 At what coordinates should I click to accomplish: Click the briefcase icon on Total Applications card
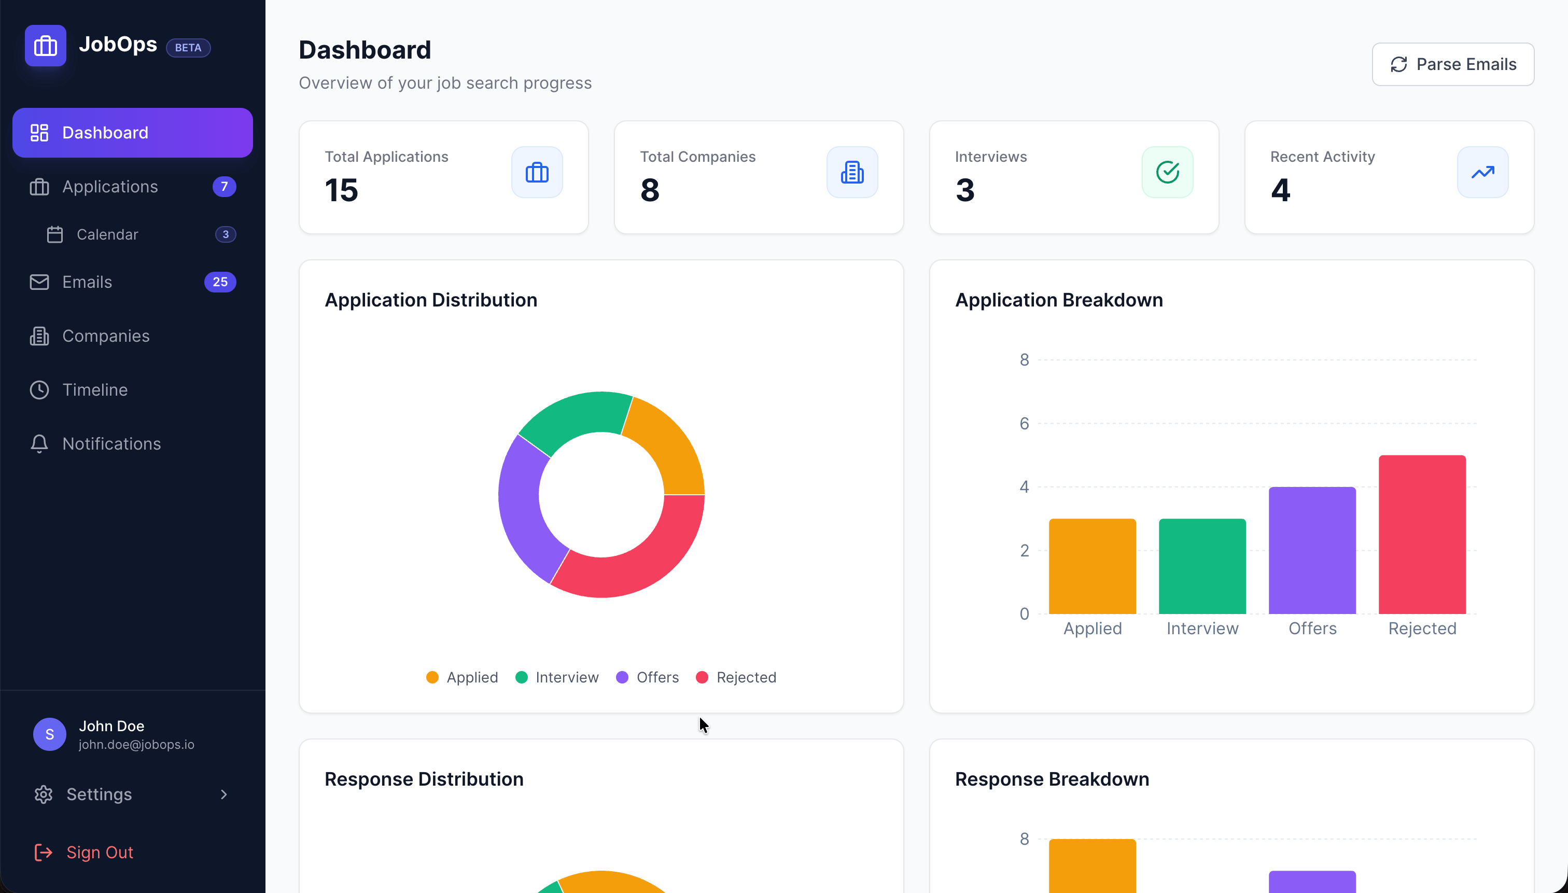(x=537, y=172)
